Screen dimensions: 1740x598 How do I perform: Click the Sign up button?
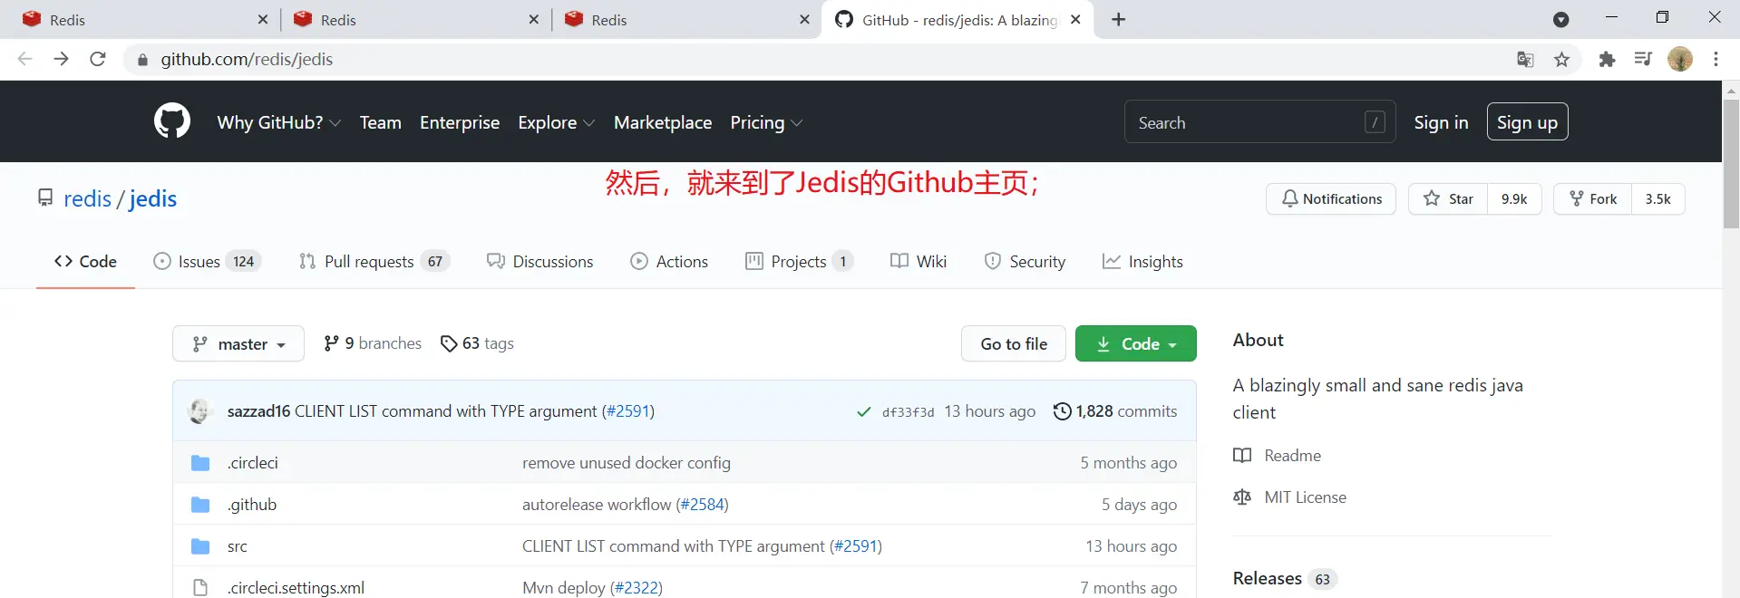pos(1527,122)
